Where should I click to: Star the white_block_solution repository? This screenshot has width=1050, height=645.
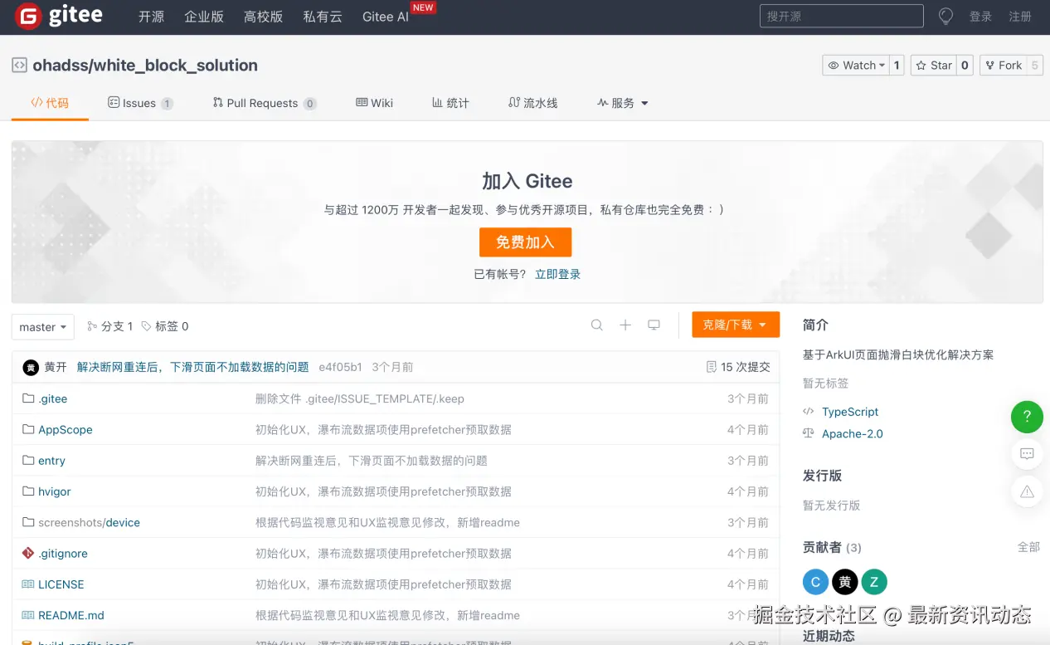(x=933, y=65)
